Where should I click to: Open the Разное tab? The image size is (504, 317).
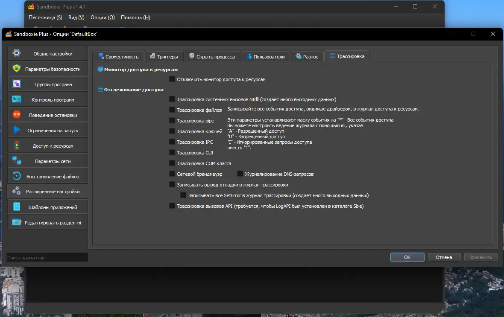coord(307,56)
